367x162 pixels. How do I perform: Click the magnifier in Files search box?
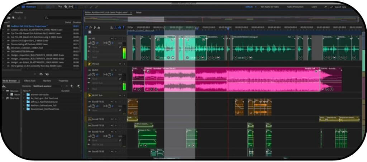coord(46,18)
